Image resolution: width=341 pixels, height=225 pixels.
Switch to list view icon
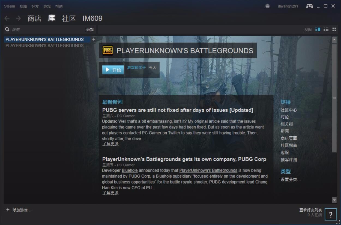tap(326, 29)
